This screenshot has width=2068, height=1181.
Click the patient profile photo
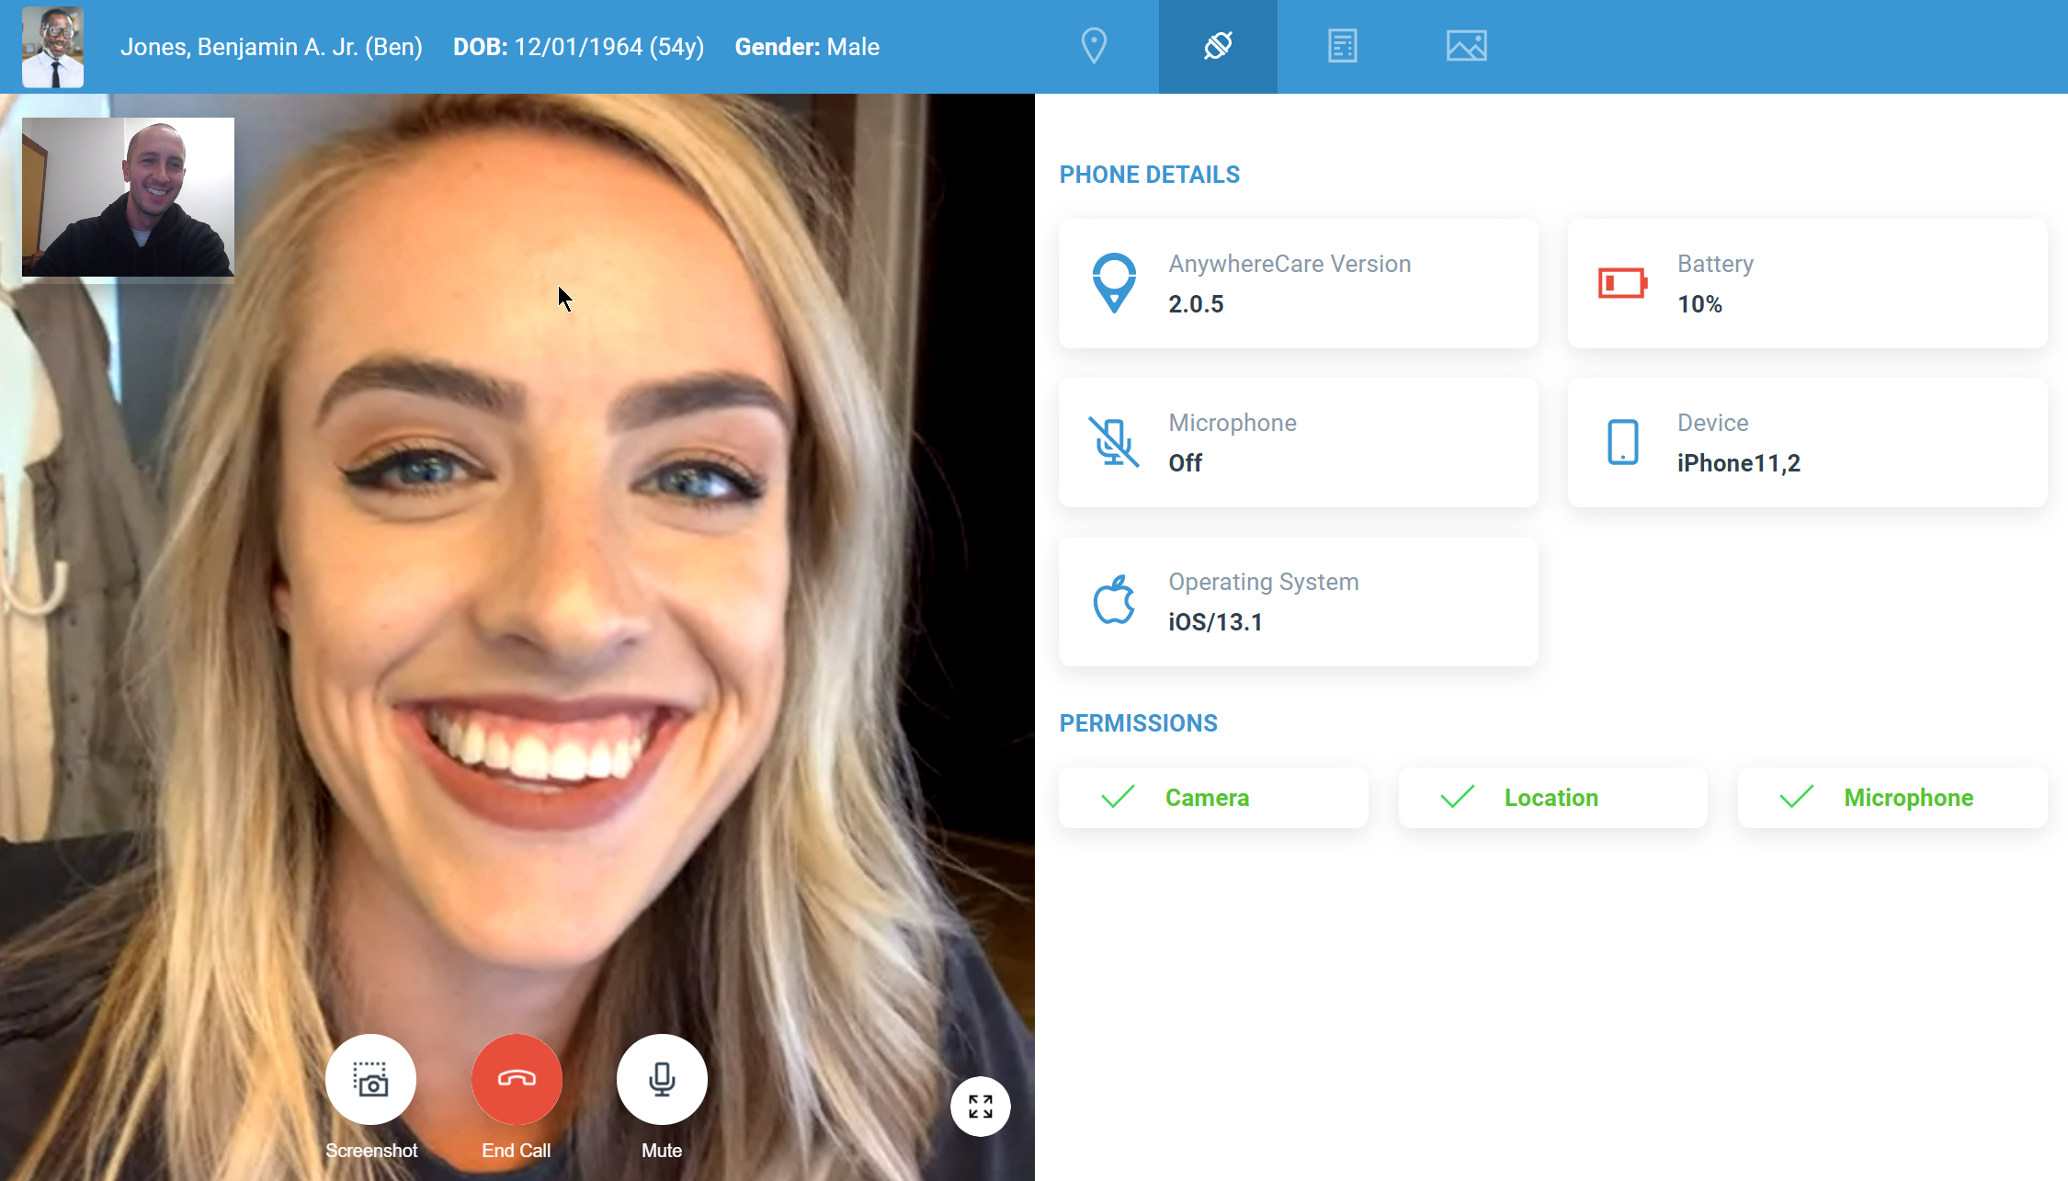[52, 47]
